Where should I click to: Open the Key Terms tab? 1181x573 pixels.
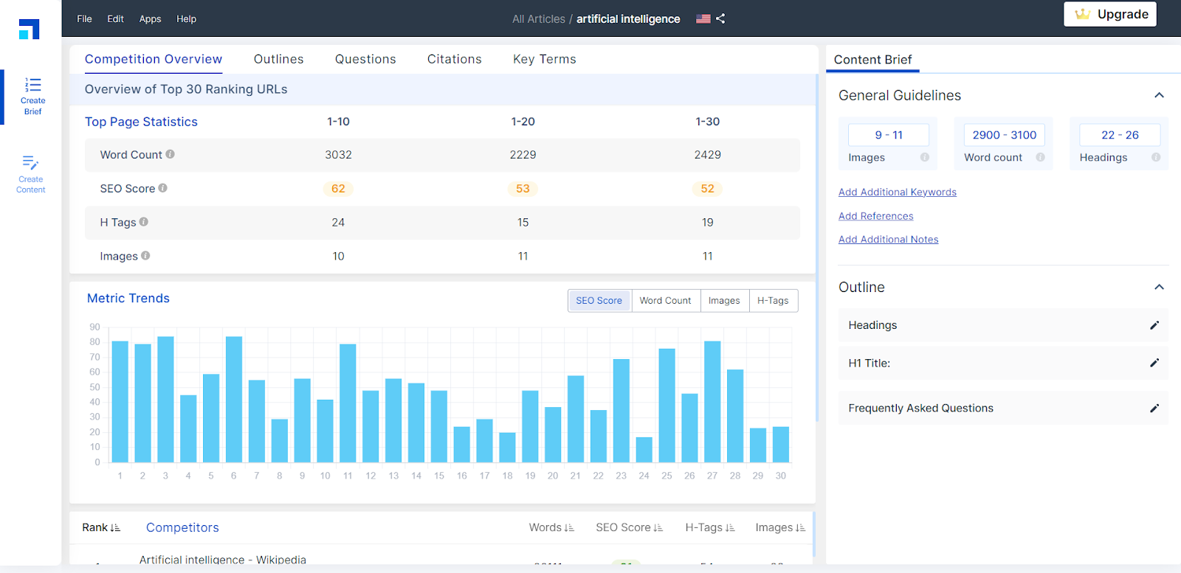click(x=544, y=59)
